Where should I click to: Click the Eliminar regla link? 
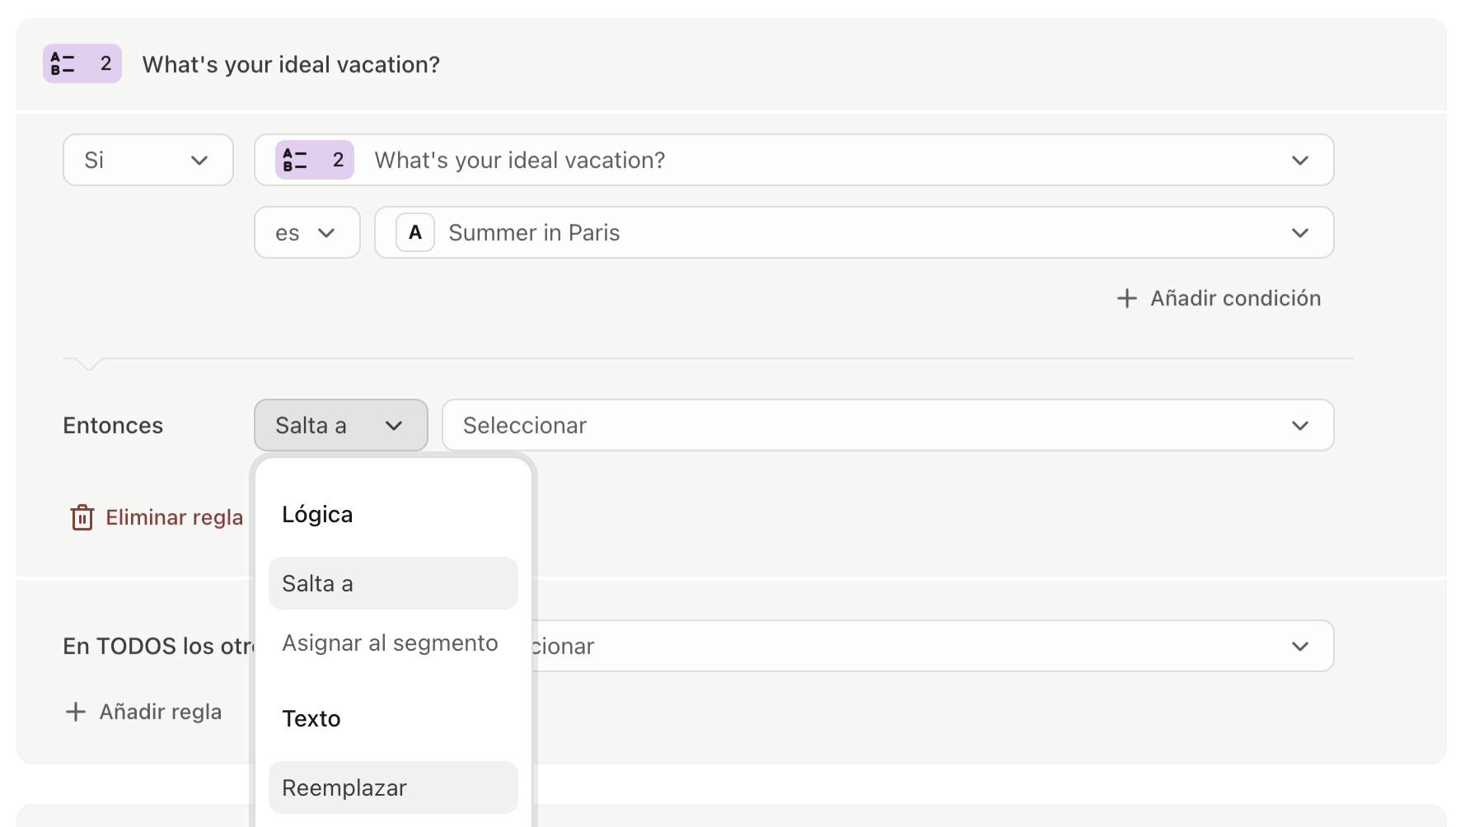point(174,517)
